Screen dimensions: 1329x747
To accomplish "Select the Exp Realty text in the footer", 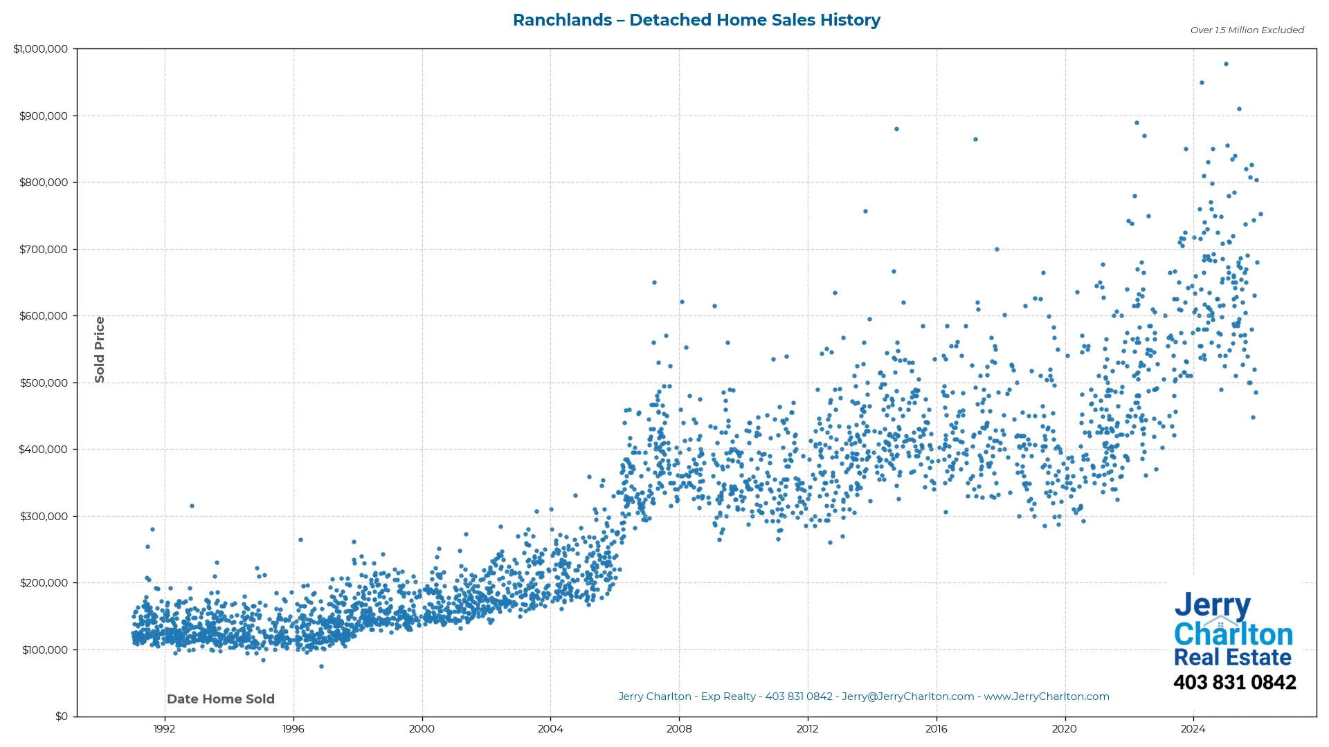I will (x=727, y=697).
